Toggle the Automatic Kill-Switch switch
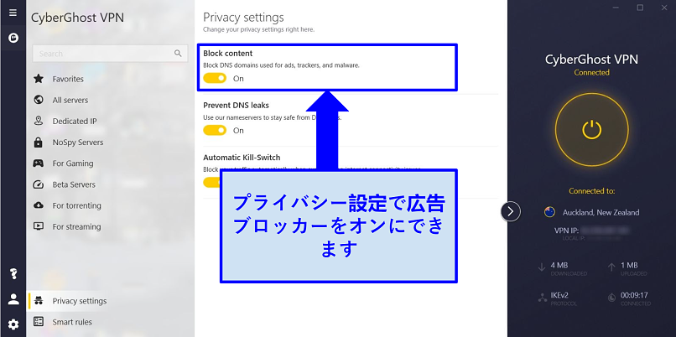The height and width of the screenshot is (337, 676). [211, 182]
